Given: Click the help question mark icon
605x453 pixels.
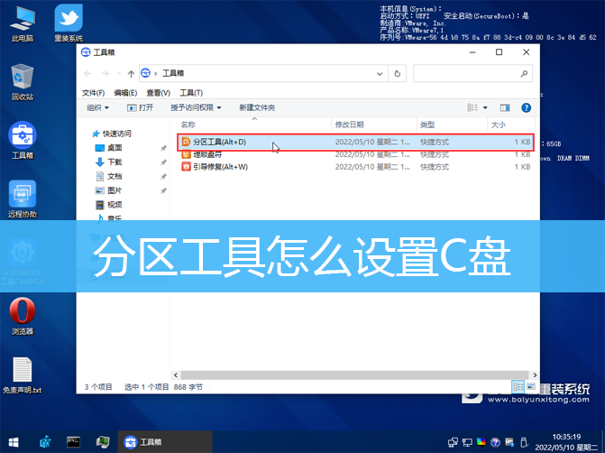Looking at the screenshot, I should point(526,107).
